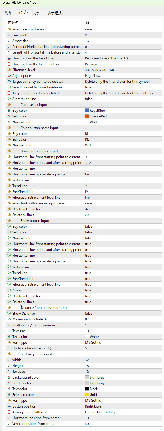Open How to draw the trend line dropdown value
This screenshot has height=431, width=164.
coord(123,58)
